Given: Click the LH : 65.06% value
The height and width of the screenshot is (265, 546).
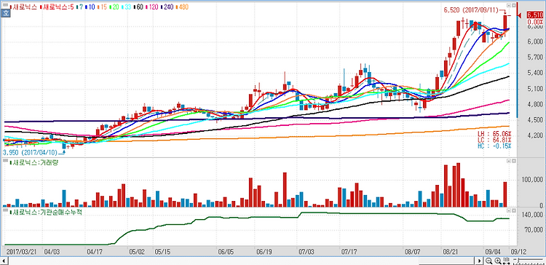Looking at the screenshot, I should tap(494, 134).
